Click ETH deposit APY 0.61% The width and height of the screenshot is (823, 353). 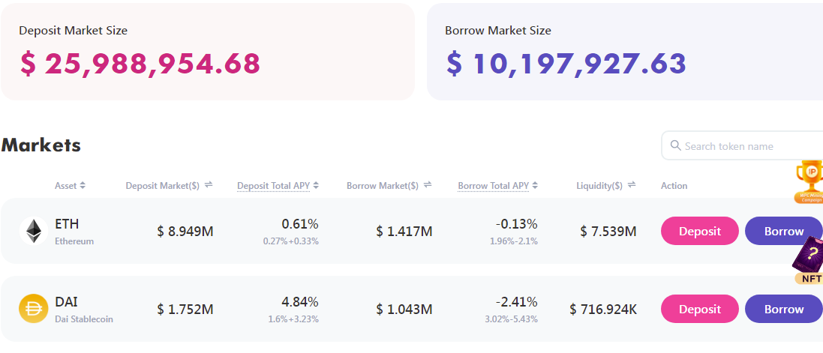300,224
